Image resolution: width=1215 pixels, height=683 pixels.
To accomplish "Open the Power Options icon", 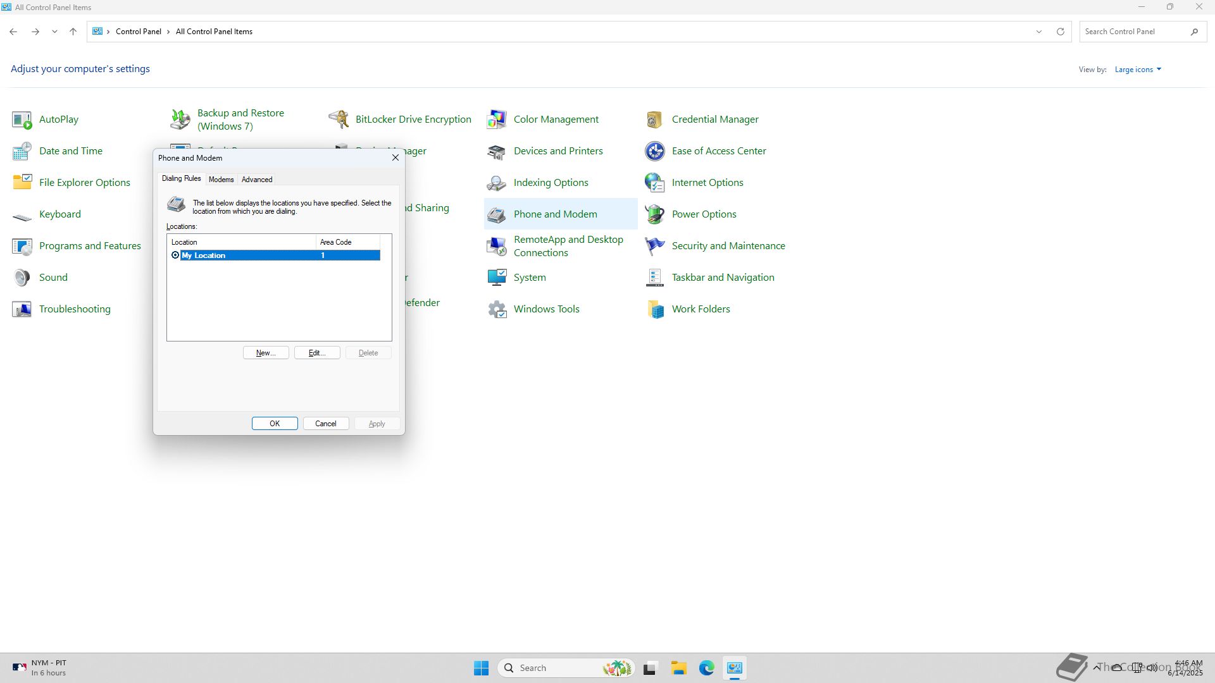I will [655, 214].
